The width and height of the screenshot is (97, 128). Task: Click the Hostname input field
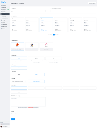[x=28, y=11]
